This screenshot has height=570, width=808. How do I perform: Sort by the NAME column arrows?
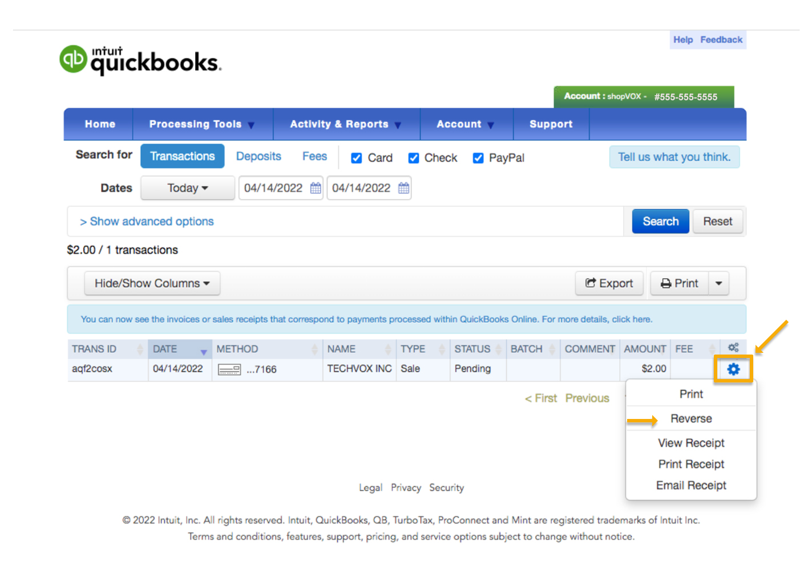coord(388,349)
